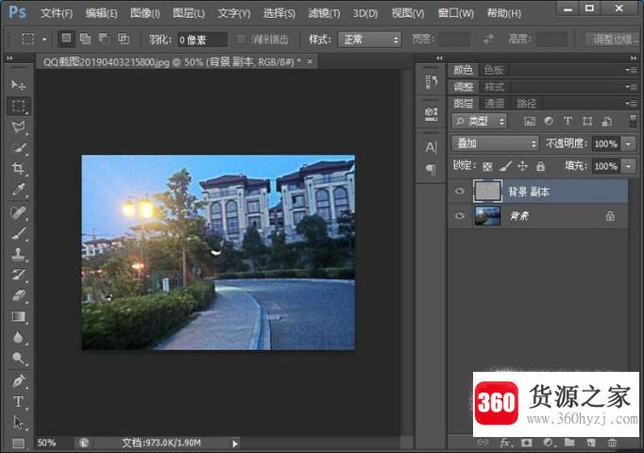Open the 3D panel cube icon
Viewport: 644px width, 453px height.
431,113
